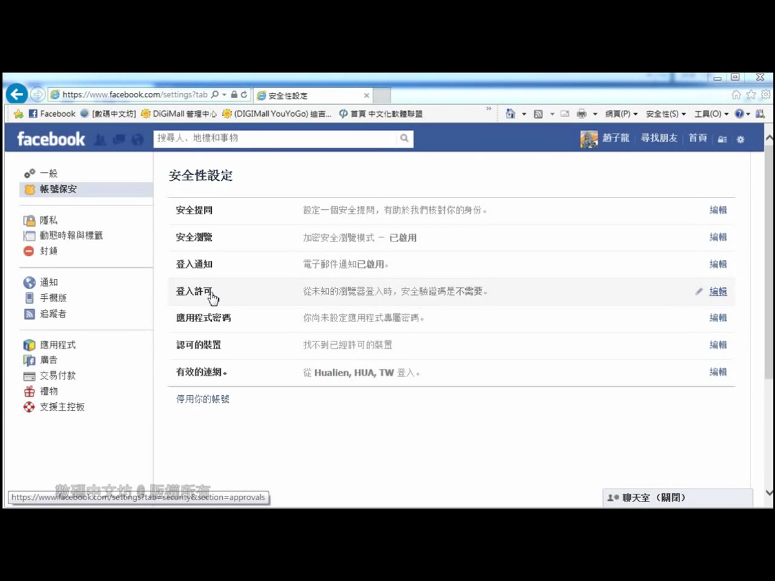Click the command bar Home icon
The height and width of the screenshot is (581, 775).
pos(510,114)
